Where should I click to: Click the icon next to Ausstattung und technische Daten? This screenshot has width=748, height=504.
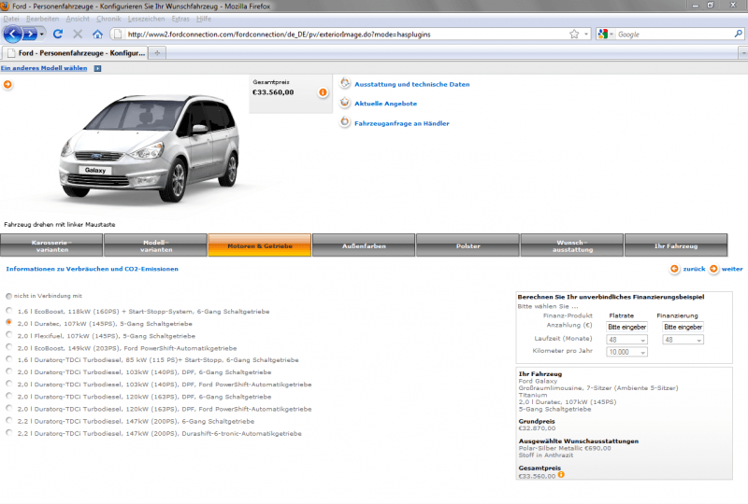click(344, 83)
